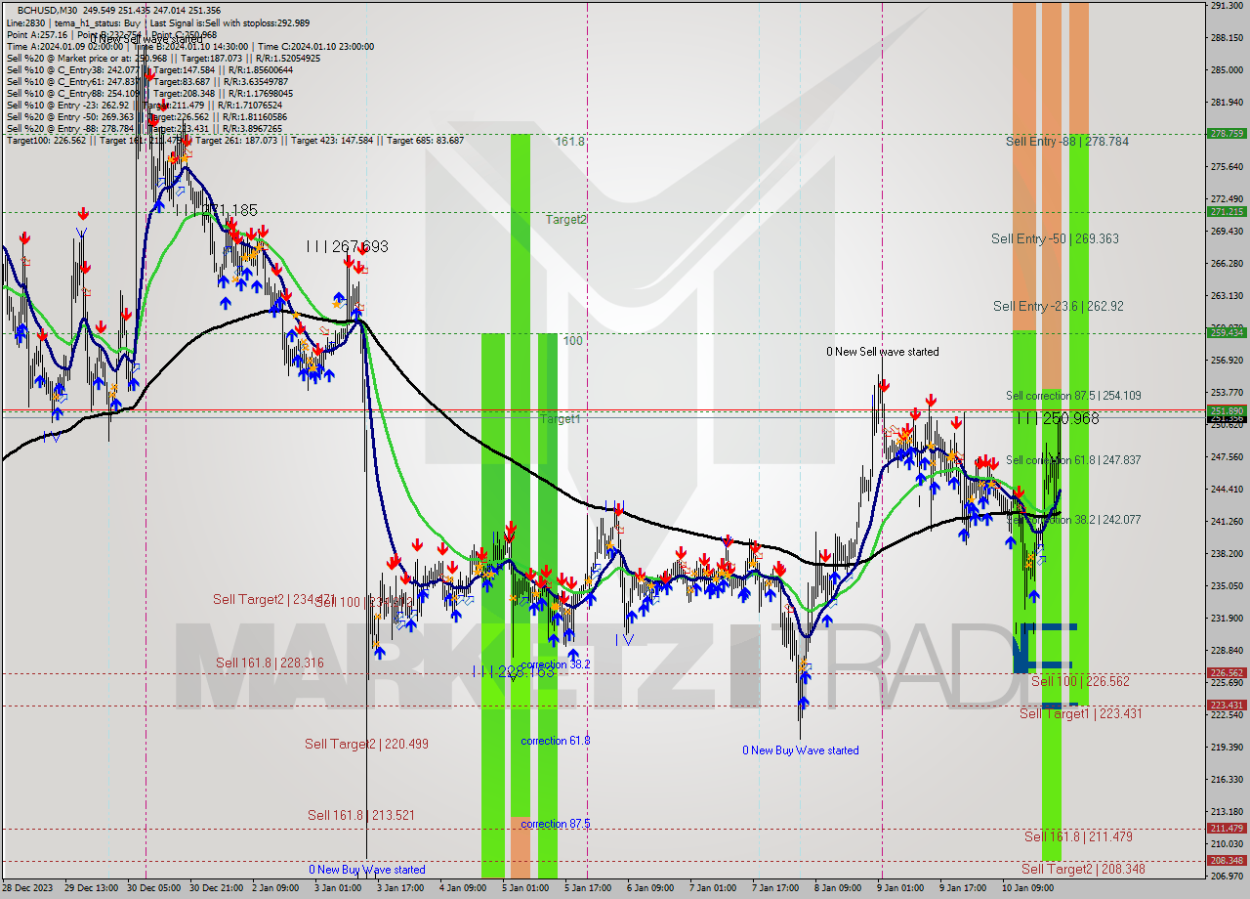The height and width of the screenshot is (899, 1250).
Task: Click the 'Sell Entry -23.6 | 262.92' label
Action: tap(1059, 306)
